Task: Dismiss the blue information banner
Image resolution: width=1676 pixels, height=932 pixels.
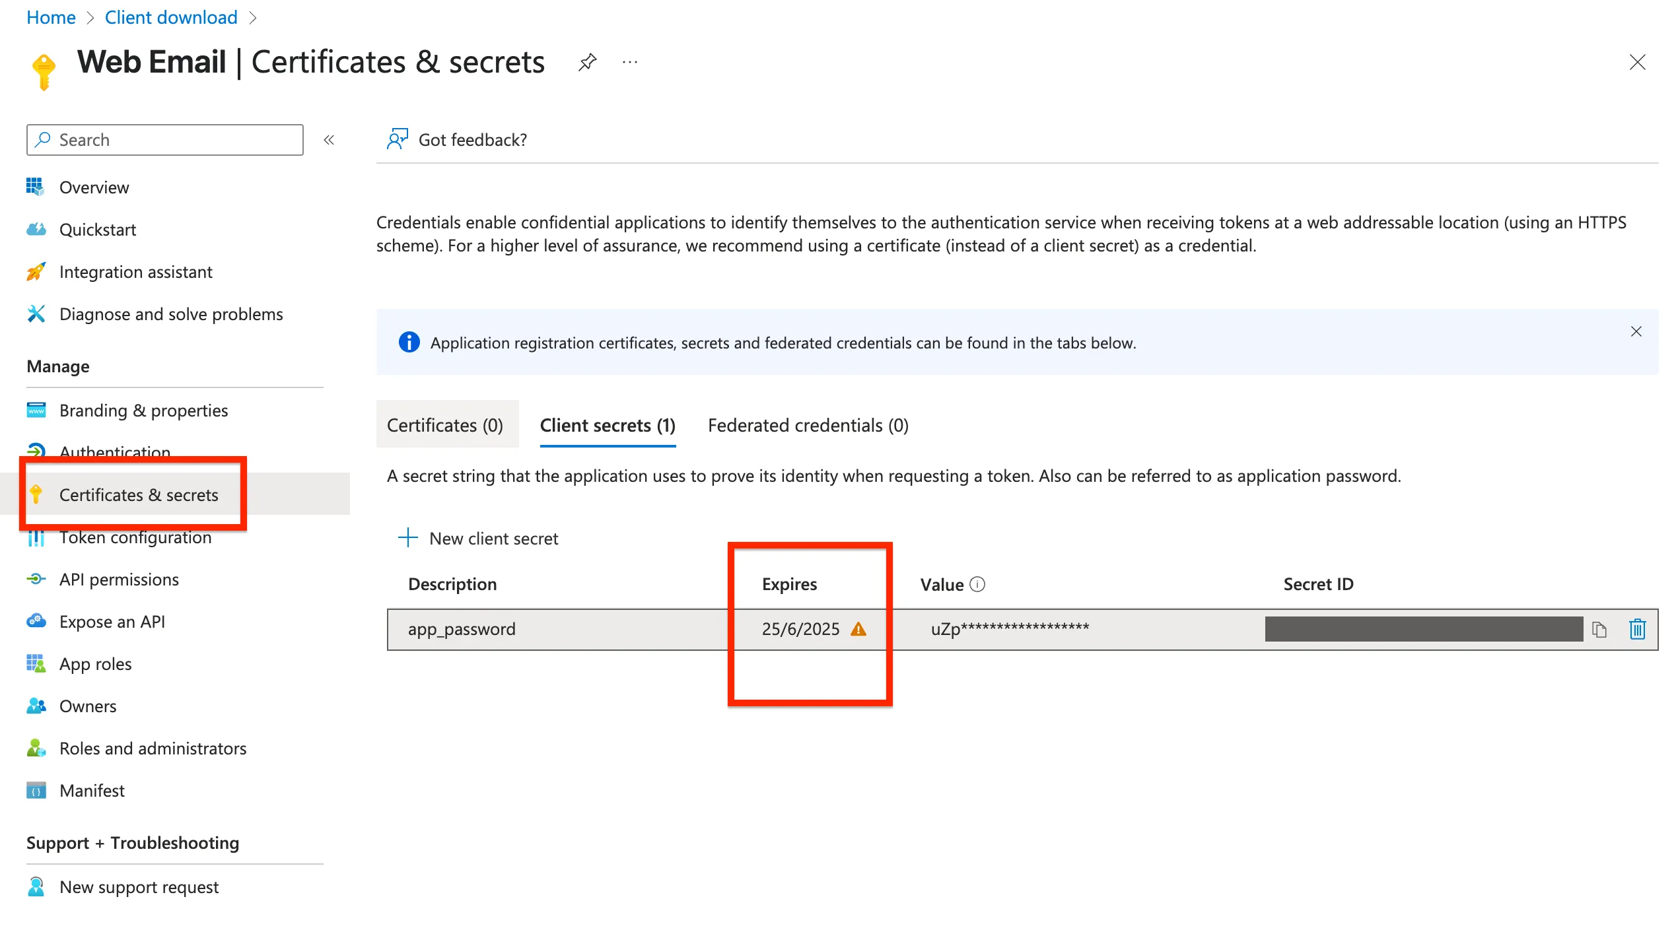Action: [1636, 331]
